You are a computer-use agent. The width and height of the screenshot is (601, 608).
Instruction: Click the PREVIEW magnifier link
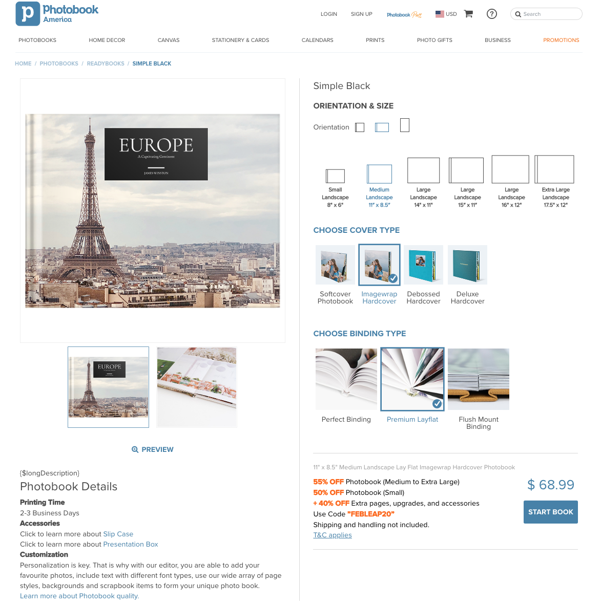pos(153,449)
